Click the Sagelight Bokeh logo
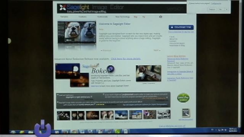This screenshot has height=137, width=244. (98, 68)
